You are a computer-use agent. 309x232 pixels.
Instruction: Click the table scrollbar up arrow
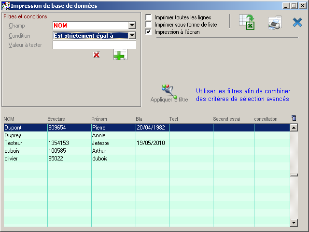(294, 128)
